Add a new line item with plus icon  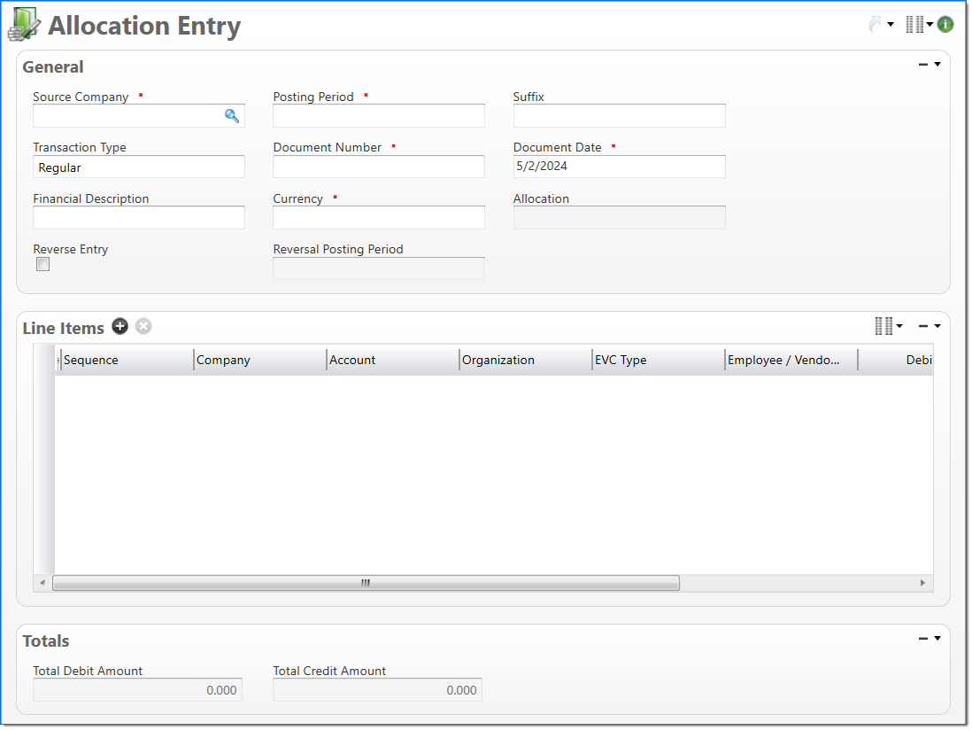120,327
